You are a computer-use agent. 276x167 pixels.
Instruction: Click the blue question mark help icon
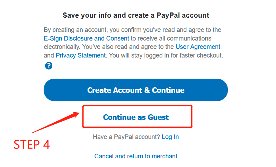click(49, 65)
